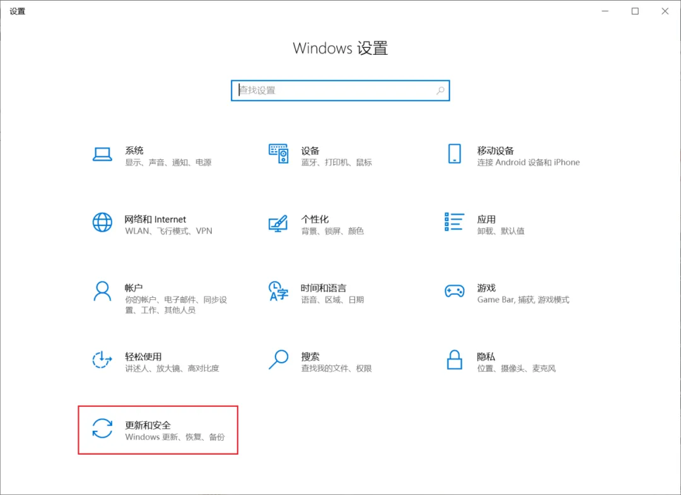This screenshot has height=495, width=681.
Task: Open the 搜索 magnifier category icon
Action: pos(279,360)
